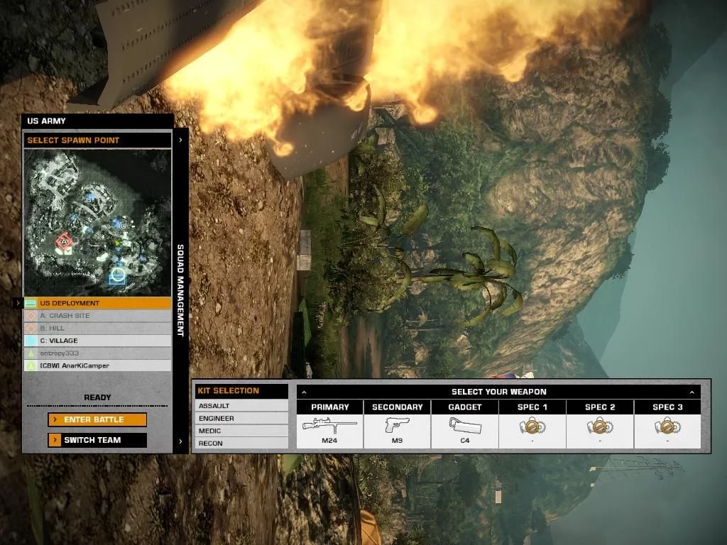This screenshot has height=545, width=727.
Task: Click the READY status text
Action: (x=97, y=397)
